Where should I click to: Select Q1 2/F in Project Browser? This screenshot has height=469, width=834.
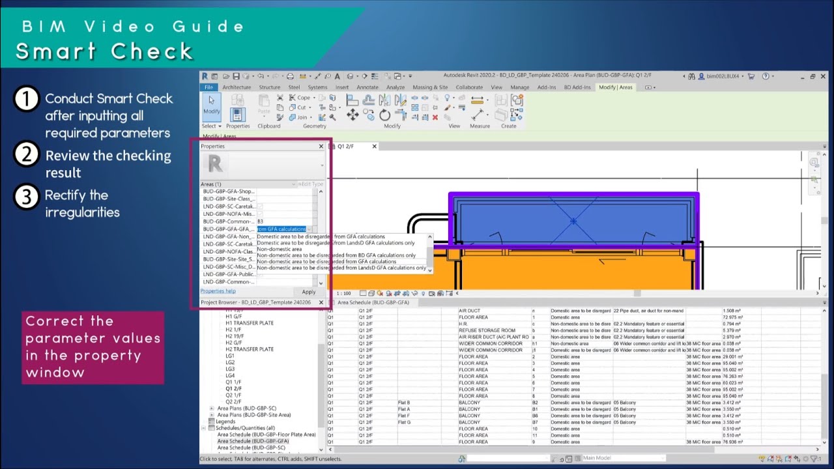coord(233,388)
